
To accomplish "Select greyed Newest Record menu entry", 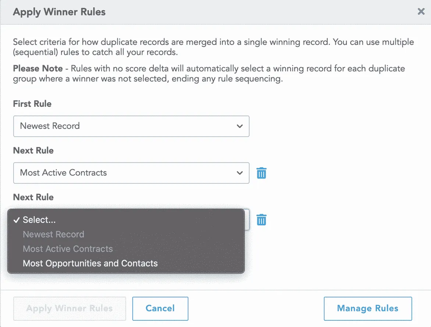I will point(54,234).
